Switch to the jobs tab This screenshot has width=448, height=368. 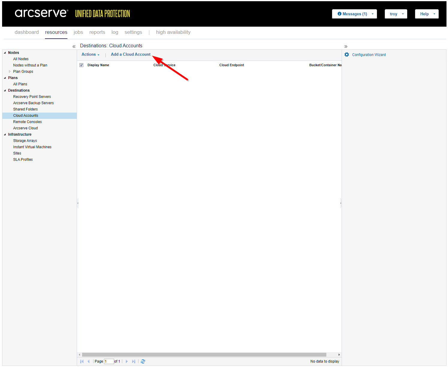78,32
